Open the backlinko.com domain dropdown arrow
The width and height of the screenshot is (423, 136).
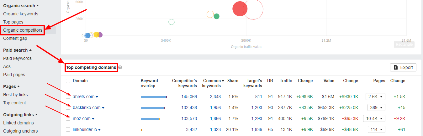point(103,108)
